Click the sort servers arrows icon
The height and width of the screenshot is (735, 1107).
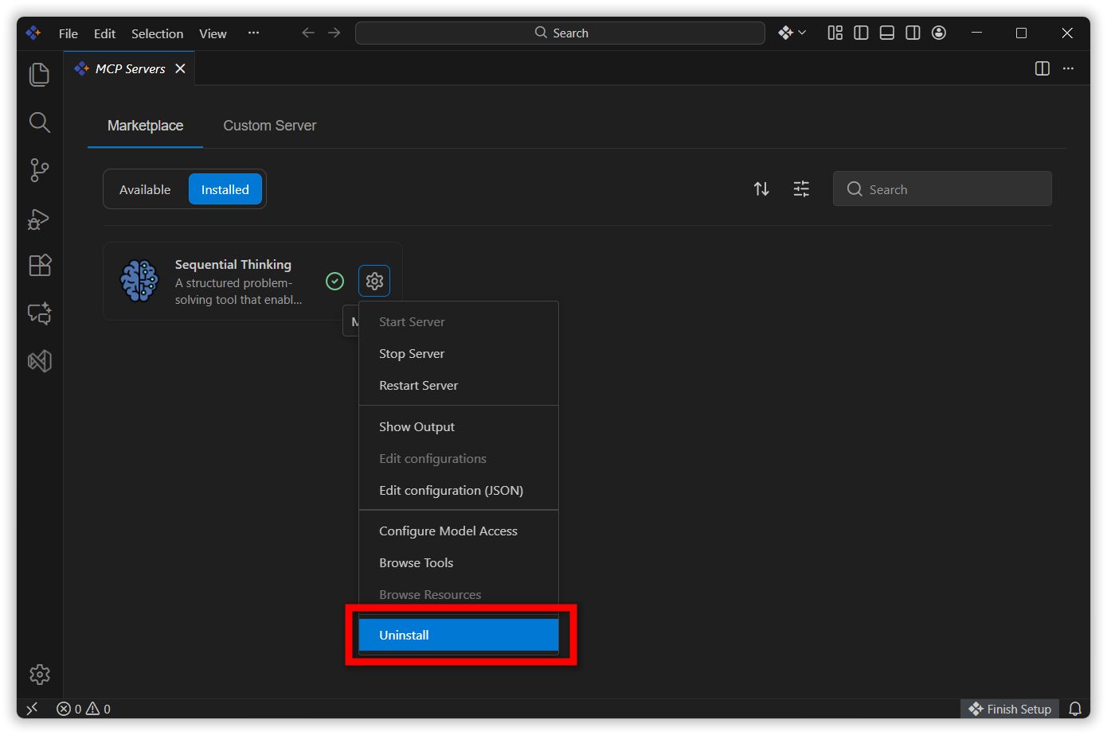761,189
